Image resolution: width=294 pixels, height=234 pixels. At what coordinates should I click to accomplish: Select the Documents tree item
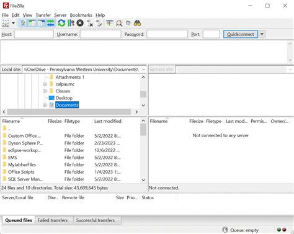67,105
